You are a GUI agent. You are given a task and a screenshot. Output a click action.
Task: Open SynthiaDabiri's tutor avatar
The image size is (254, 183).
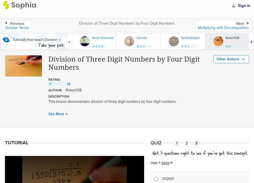(x=174, y=41)
